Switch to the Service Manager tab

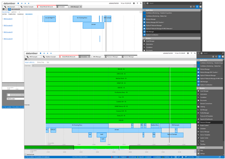(x=129, y=57)
